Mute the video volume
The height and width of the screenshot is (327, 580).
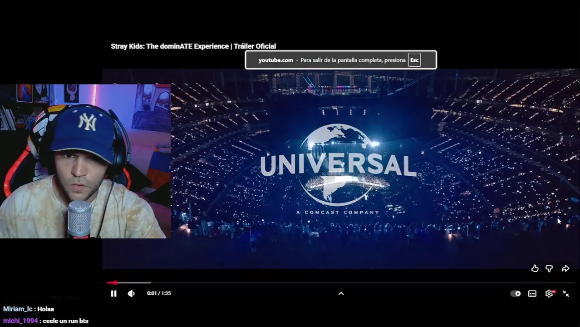click(x=131, y=293)
